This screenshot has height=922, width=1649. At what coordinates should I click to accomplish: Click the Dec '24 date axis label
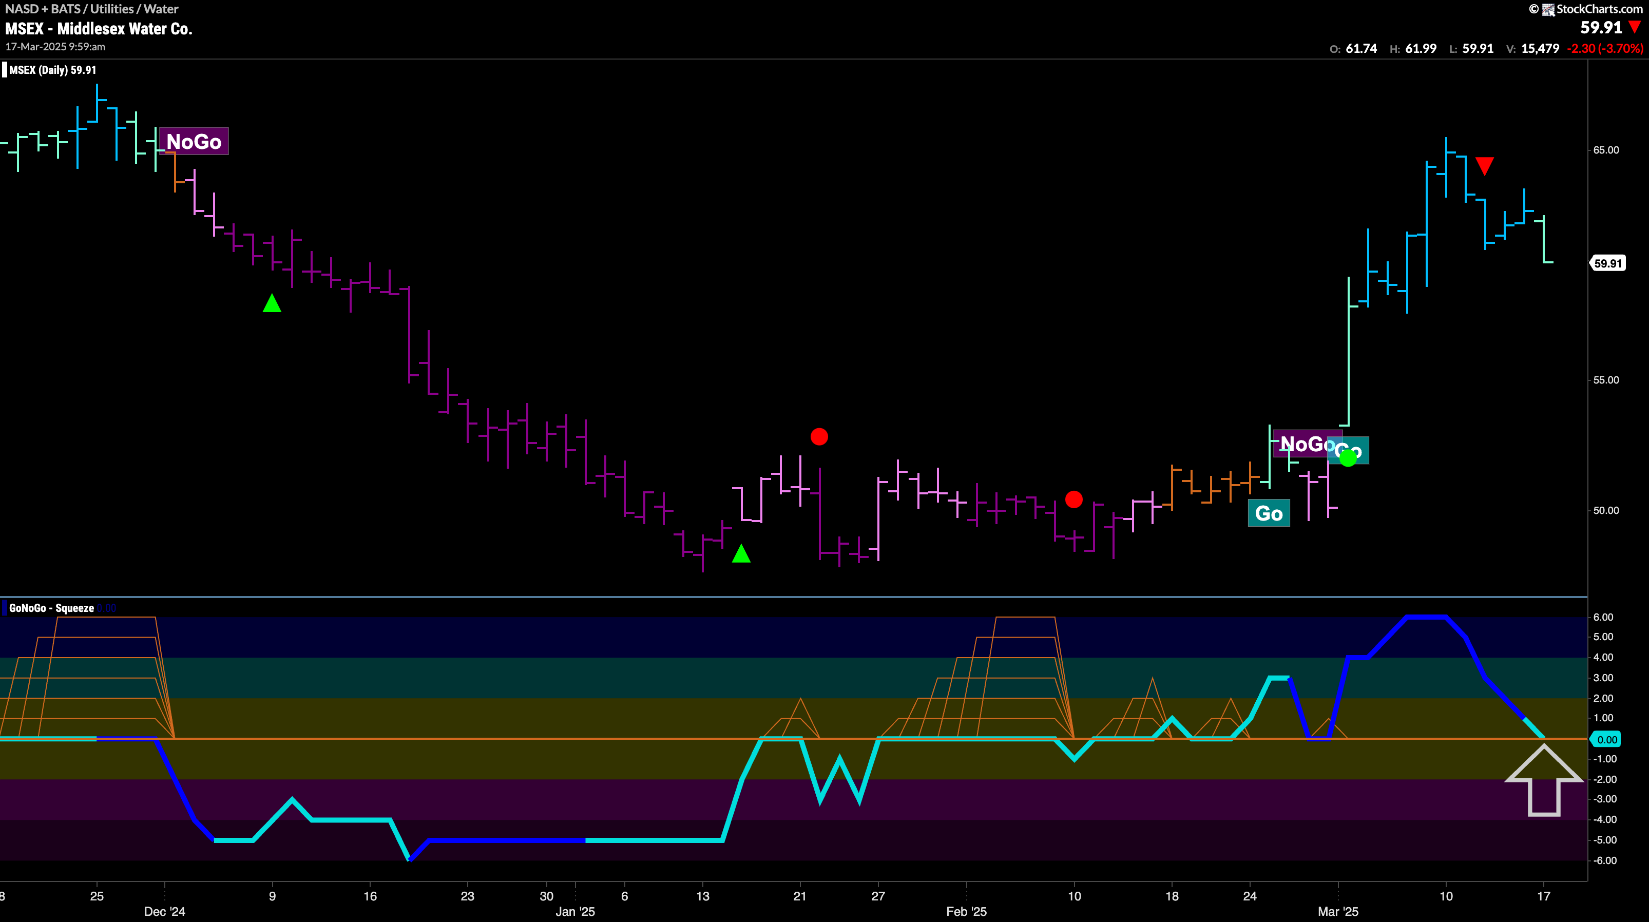click(x=164, y=912)
